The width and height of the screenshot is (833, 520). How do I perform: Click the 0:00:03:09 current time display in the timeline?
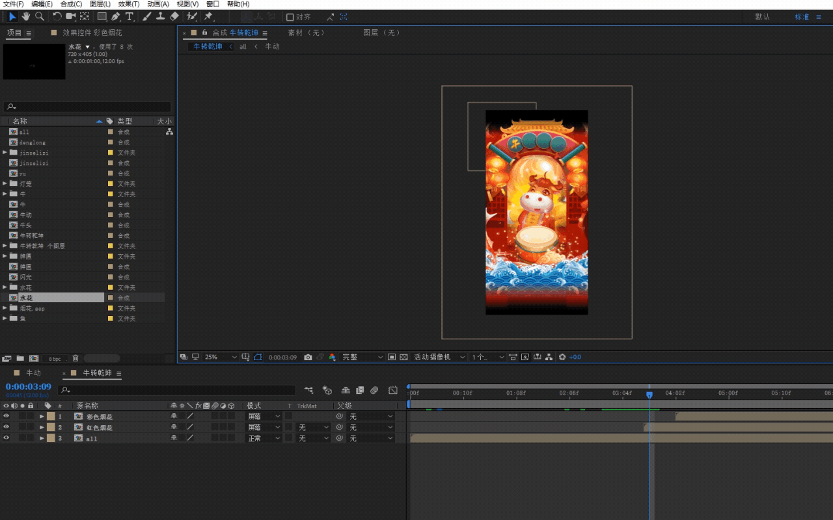29,387
